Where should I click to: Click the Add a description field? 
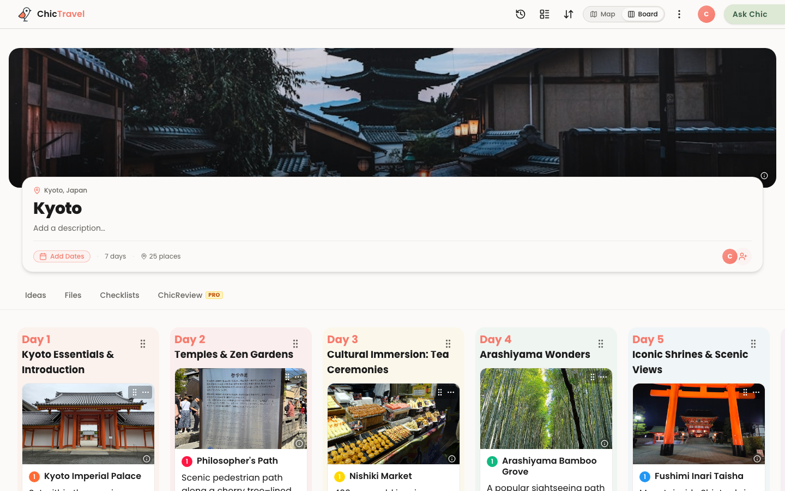click(69, 228)
